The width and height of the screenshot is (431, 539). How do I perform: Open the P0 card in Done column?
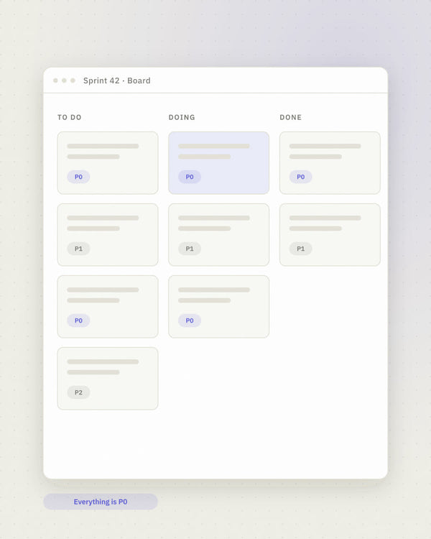tap(330, 163)
